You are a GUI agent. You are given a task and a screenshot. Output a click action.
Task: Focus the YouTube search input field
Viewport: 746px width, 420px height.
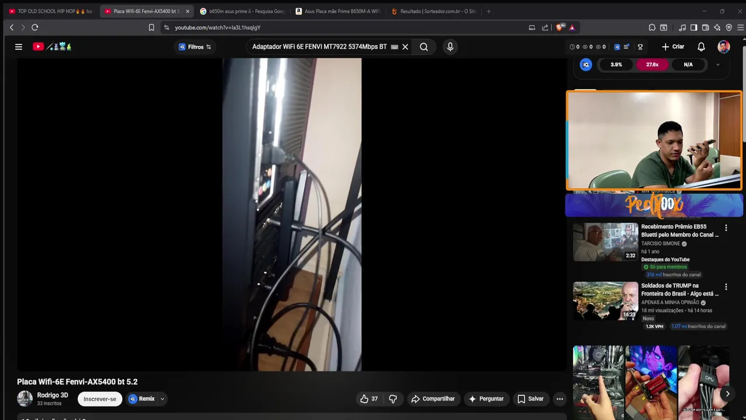[x=319, y=47]
